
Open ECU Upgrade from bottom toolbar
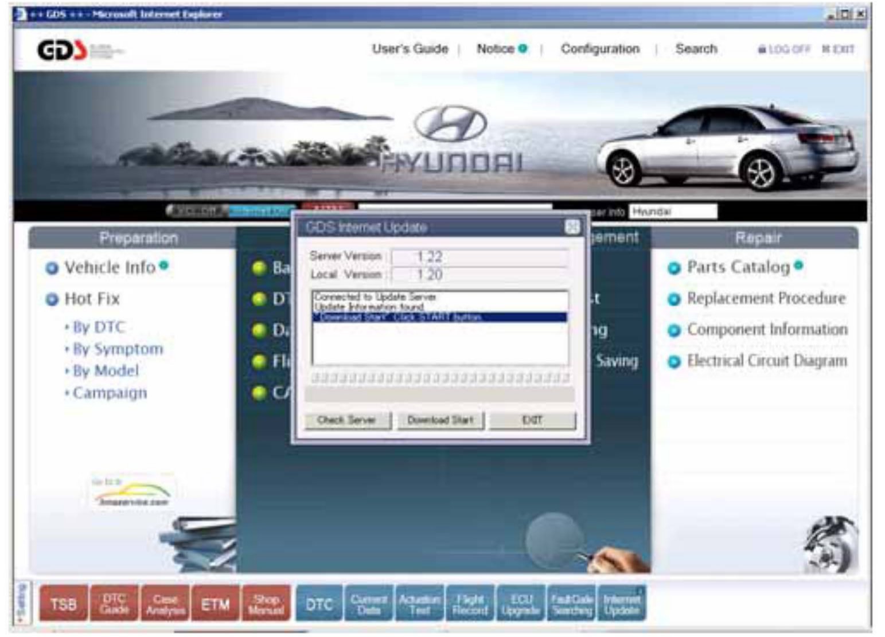tap(520, 604)
